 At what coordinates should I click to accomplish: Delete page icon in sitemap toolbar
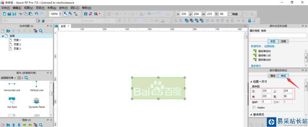[x=35, y=31]
